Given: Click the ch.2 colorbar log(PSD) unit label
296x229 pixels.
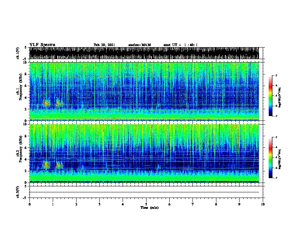Looking at the screenshot, I should 280,159.
